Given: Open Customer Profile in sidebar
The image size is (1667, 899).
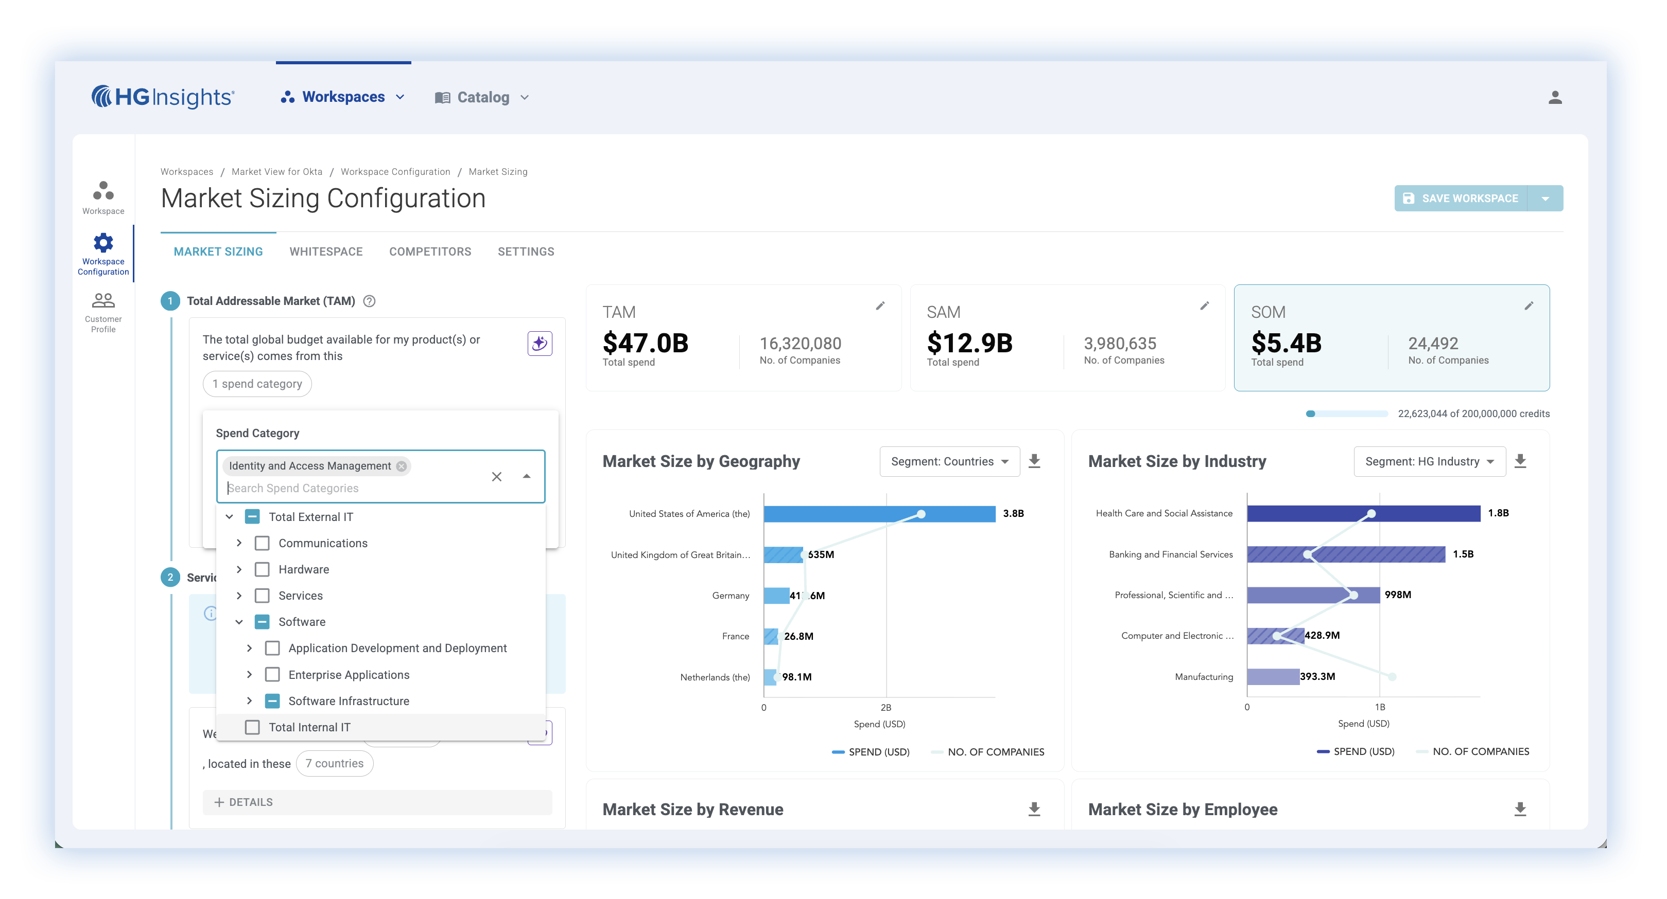Looking at the screenshot, I should (103, 312).
